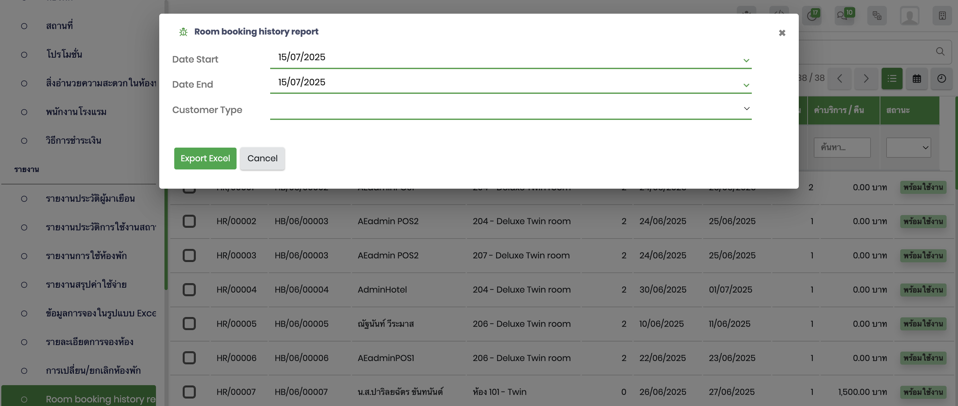Viewport: 958px width, 406px height.
Task: Switch to calendar view
Action: click(917, 79)
